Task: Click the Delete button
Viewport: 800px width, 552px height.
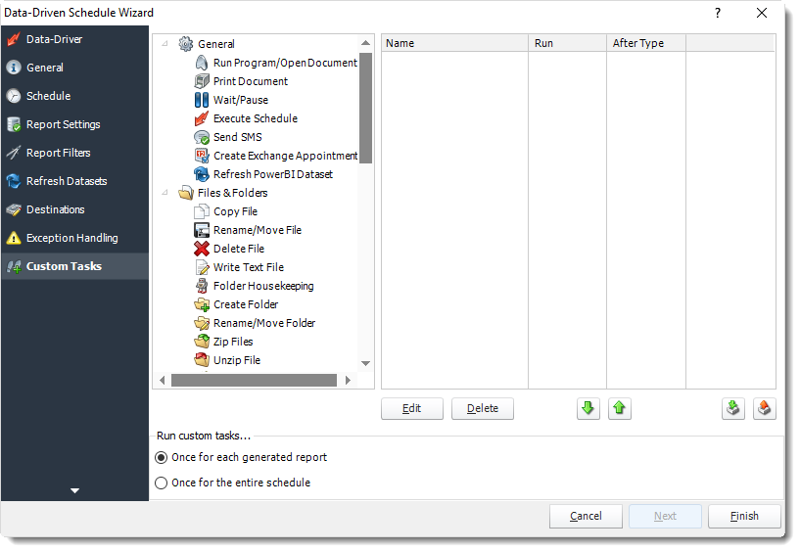Action: (482, 409)
